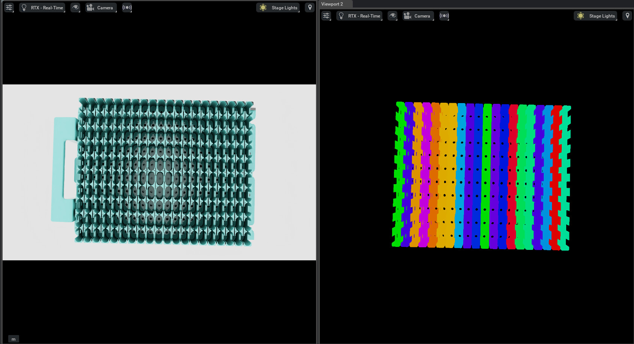Screen dimensions: 634x344
Task: Click the meters unit indicator at bottom left
Action: [13, 338]
